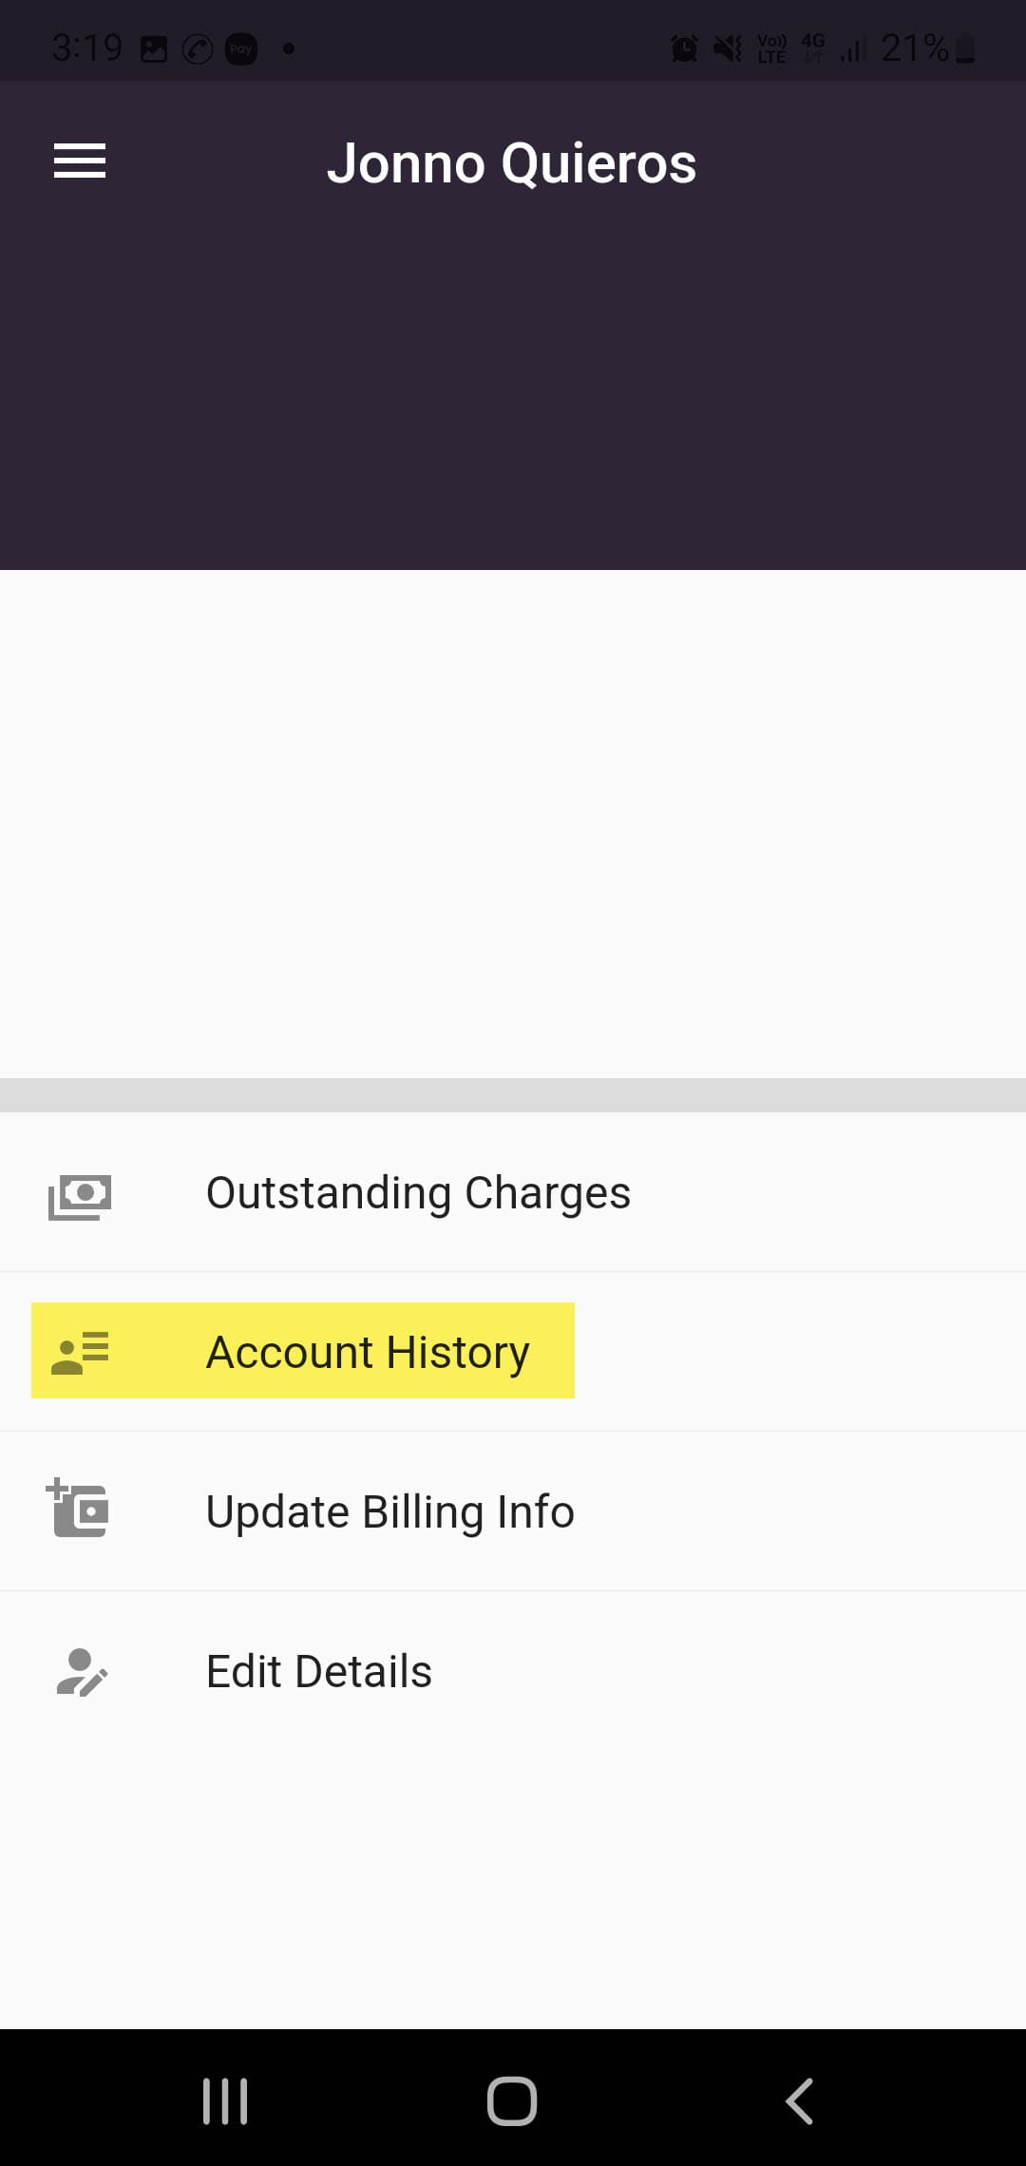Image resolution: width=1026 pixels, height=2166 pixels.
Task: Tap the gallery notification icon
Action: tap(154, 48)
